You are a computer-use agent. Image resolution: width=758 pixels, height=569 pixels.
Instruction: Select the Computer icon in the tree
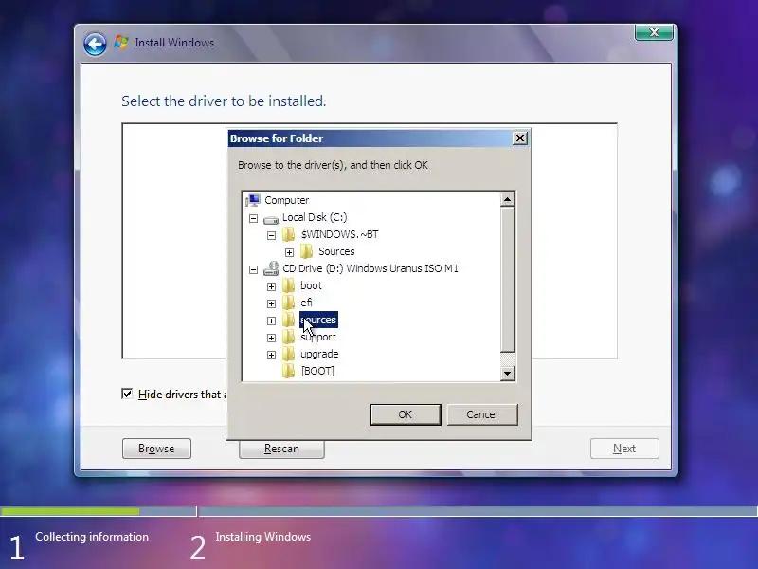[253, 200]
